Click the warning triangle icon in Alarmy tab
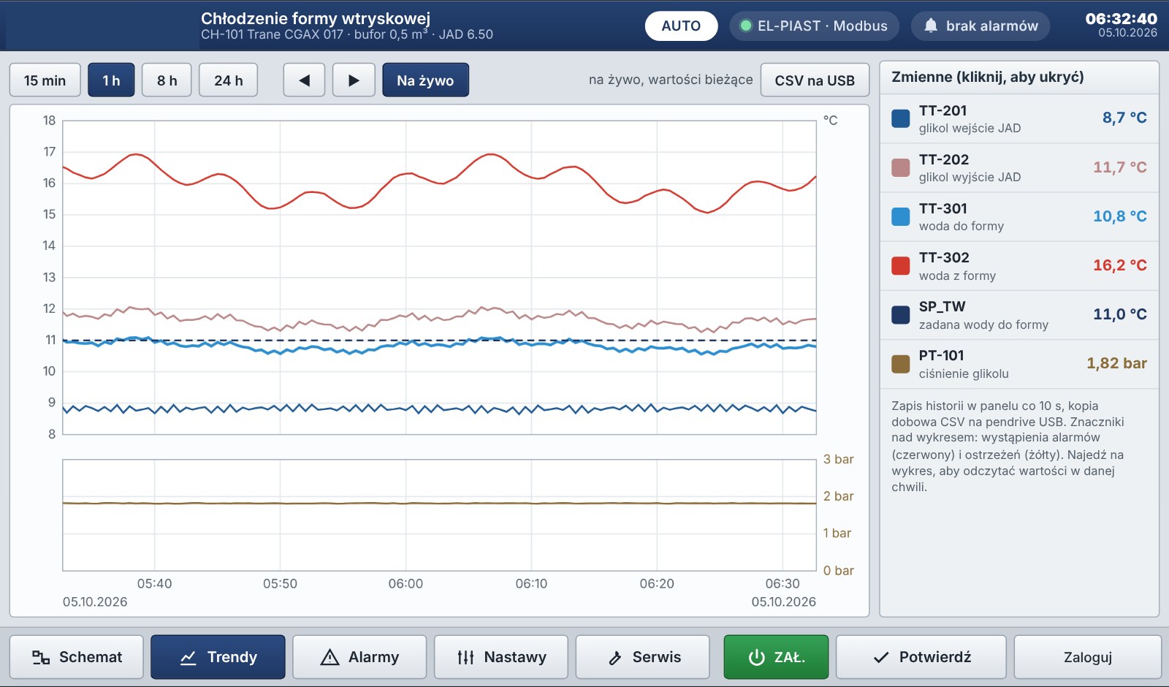1169x687 pixels. point(330,658)
